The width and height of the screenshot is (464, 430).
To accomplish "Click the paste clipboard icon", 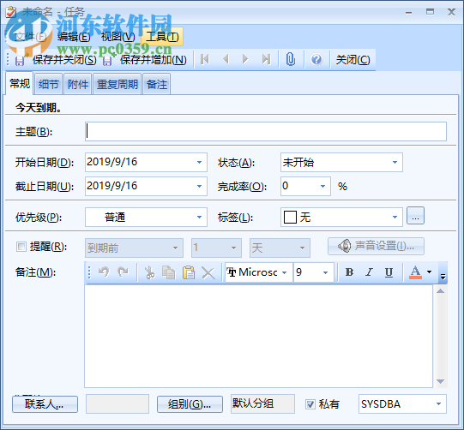I will pyautogui.click(x=189, y=272).
